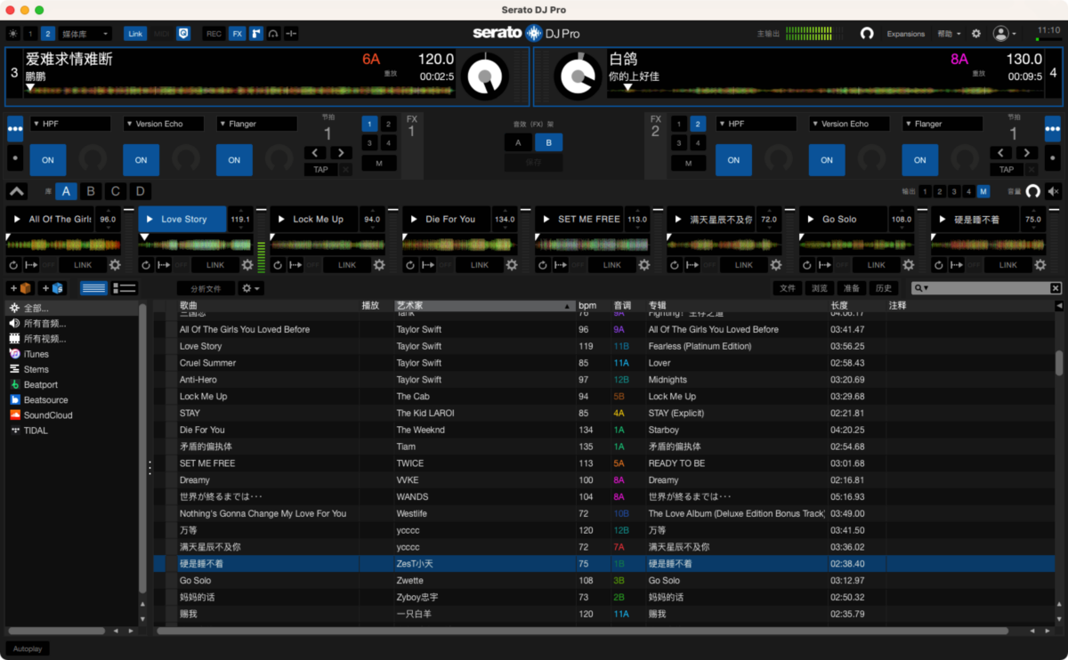The width and height of the screenshot is (1068, 660).
Task: Switch FX unit 1 to multi FX mode
Action: [15, 128]
